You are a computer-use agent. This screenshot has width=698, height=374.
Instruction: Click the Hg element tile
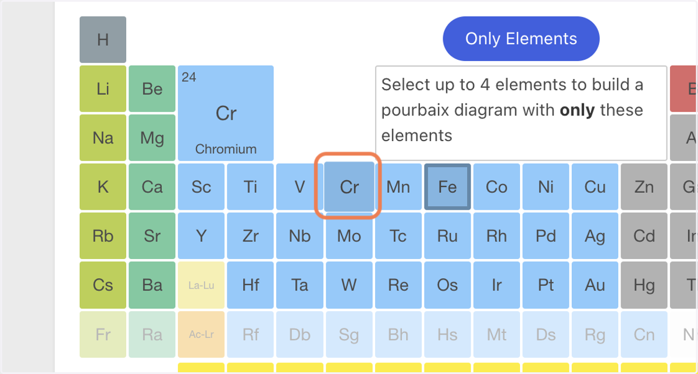[x=644, y=285]
